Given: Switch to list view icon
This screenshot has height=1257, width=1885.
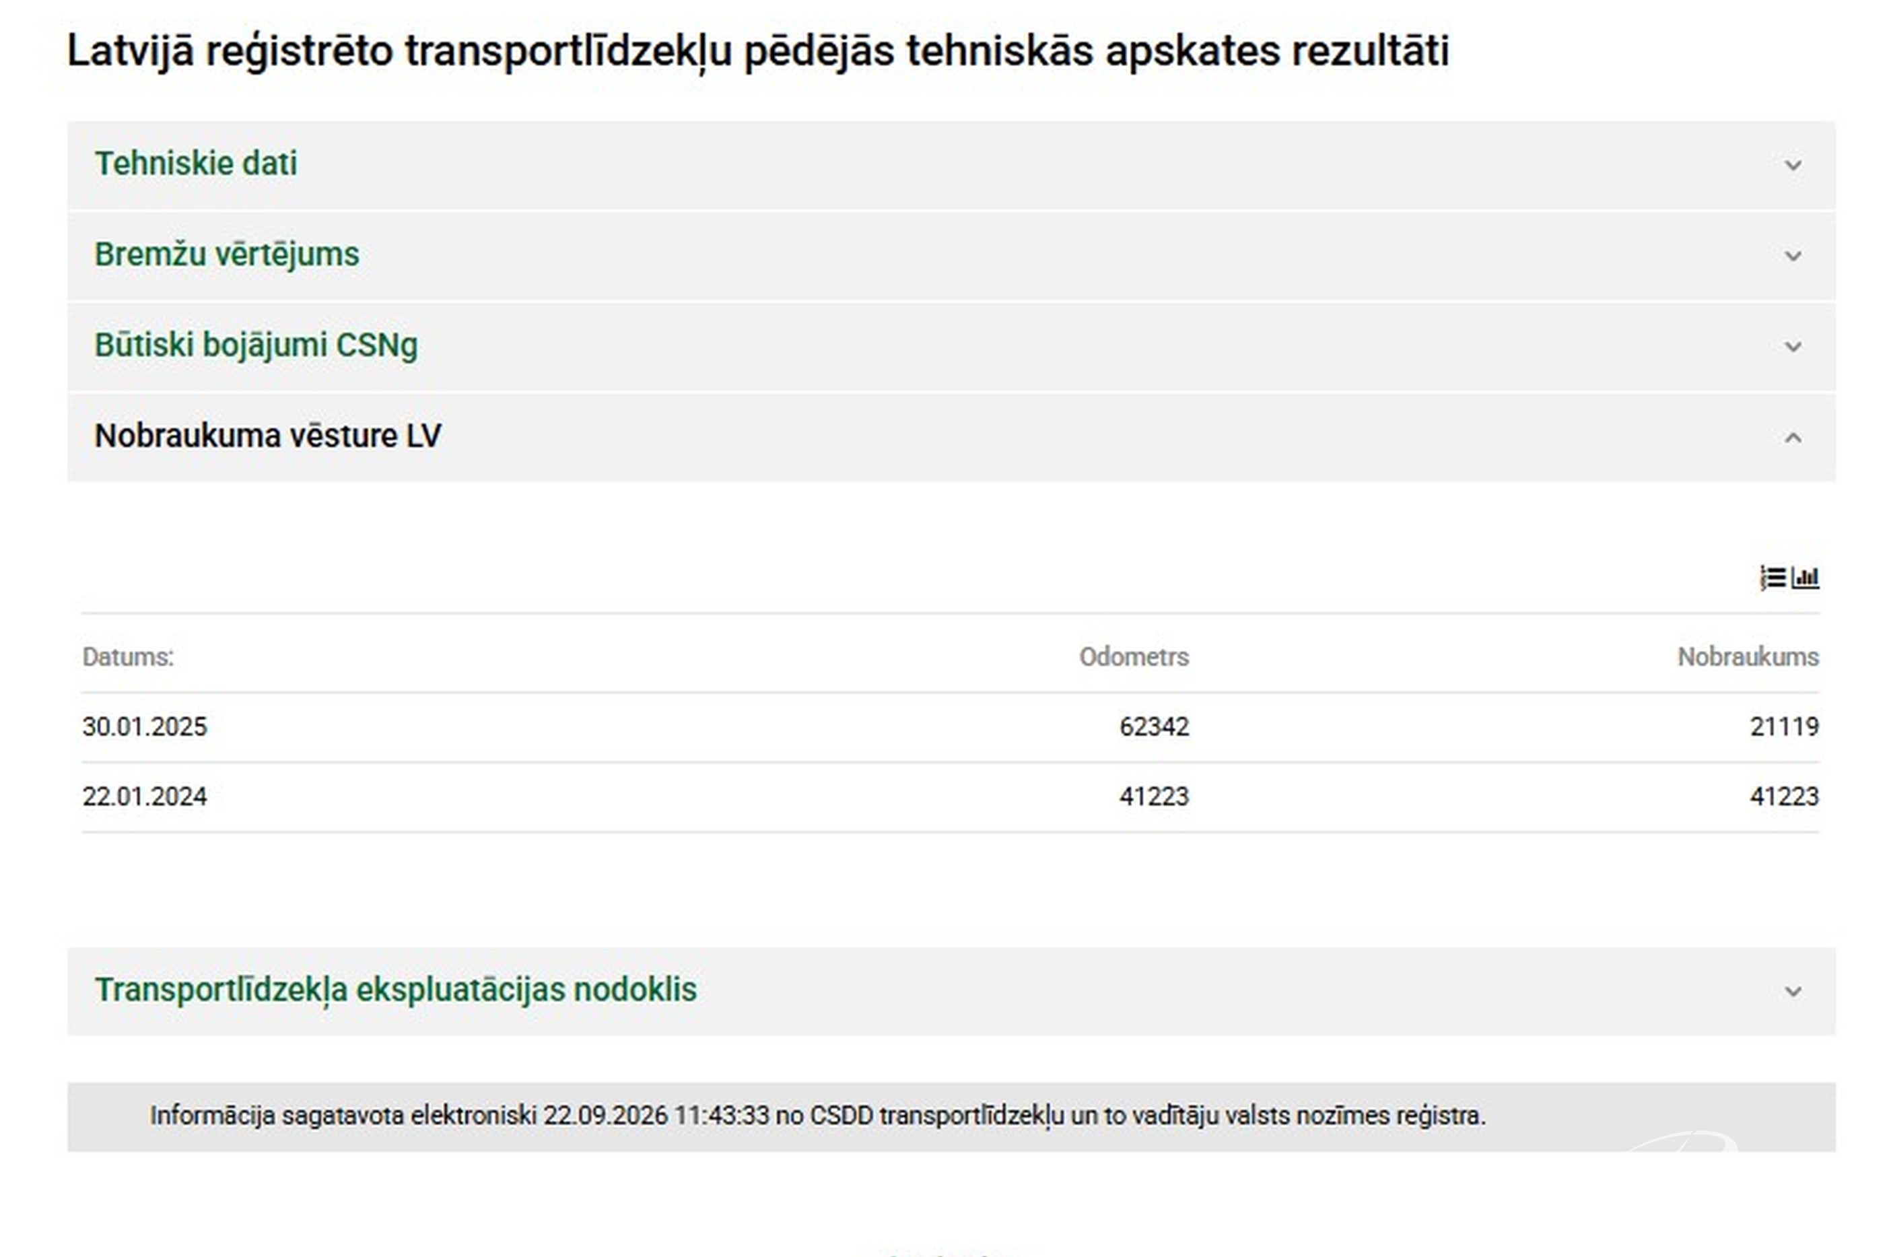Looking at the screenshot, I should [x=1773, y=577].
